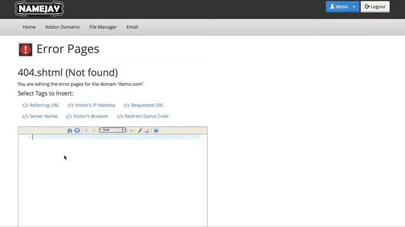The image size is (405, 227).
Task: Insert the Server Name tag
Action: point(40,116)
